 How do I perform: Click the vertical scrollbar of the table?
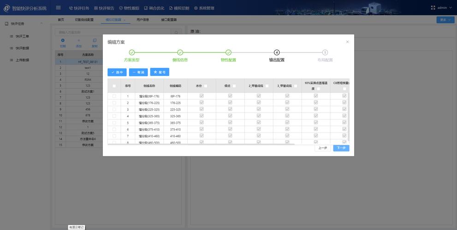[x=348, y=116]
